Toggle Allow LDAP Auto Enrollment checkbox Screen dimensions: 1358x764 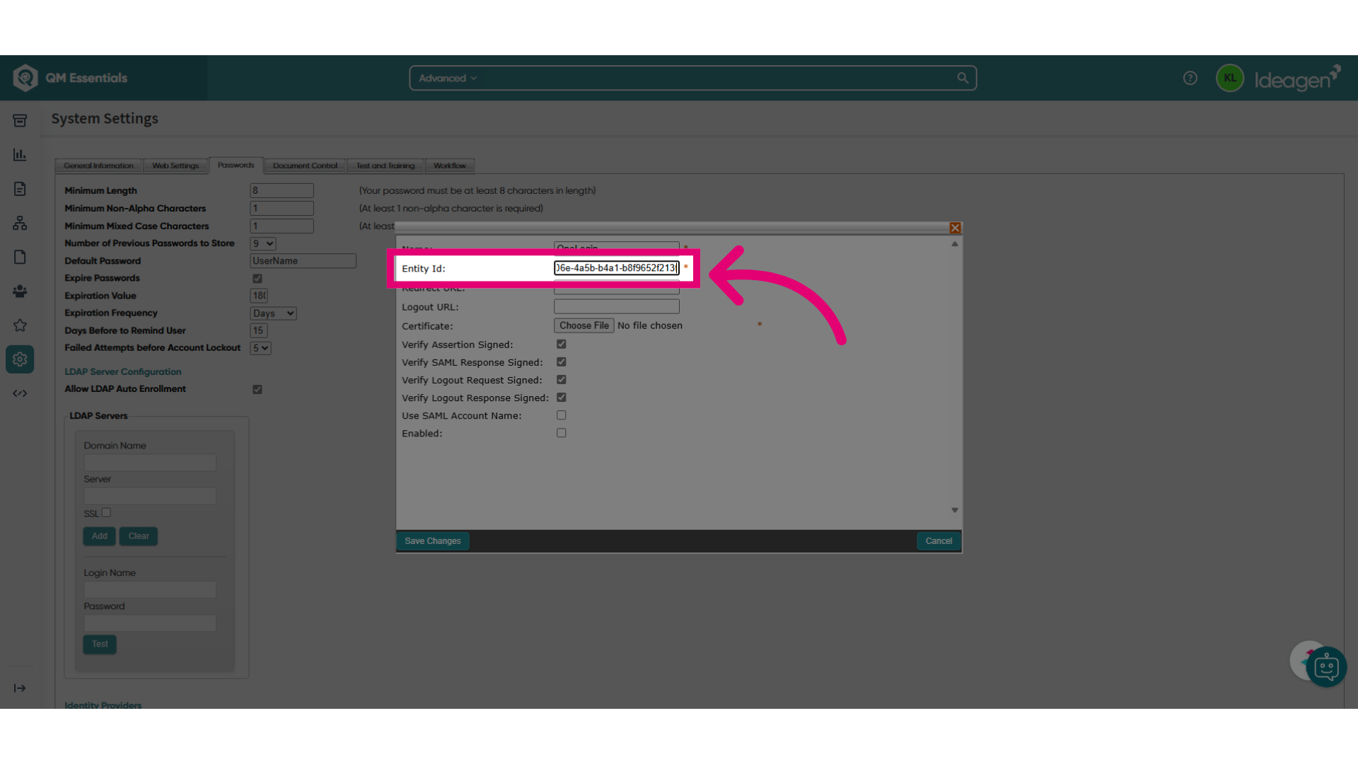(x=257, y=390)
